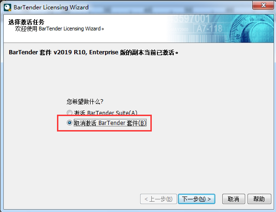This screenshot has width=276, height=212.
Task: Open help with the 帮助 button
Action: click(x=259, y=199)
